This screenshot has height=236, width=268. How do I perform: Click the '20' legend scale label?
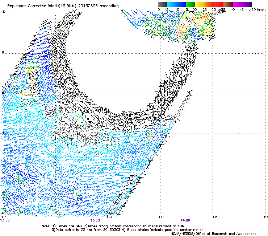click(195, 10)
